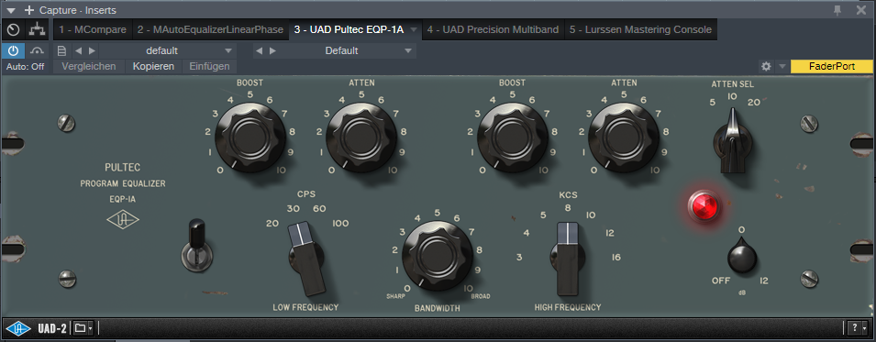Image resolution: width=876 pixels, height=342 pixels.
Task: Go to next preset near 'default'
Action: 92,50
